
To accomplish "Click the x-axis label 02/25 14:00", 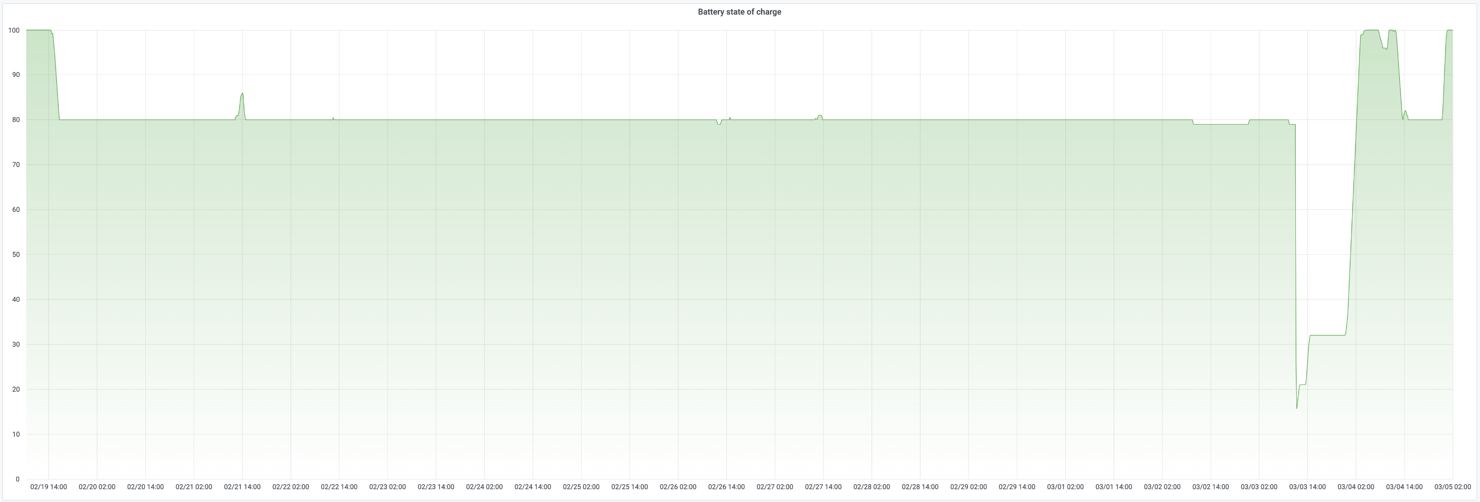I will pyautogui.click(x=630, y=487).
